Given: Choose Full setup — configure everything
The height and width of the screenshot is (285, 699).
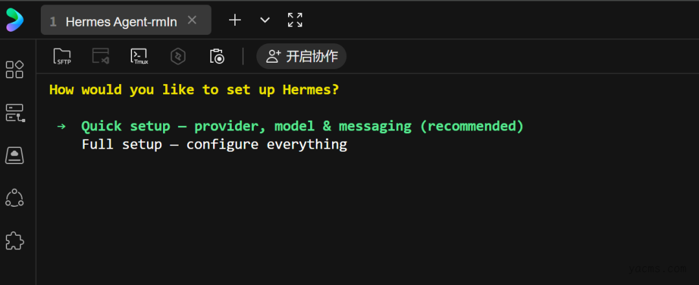Looking at the screenshot, I should (x=214, y=144).
